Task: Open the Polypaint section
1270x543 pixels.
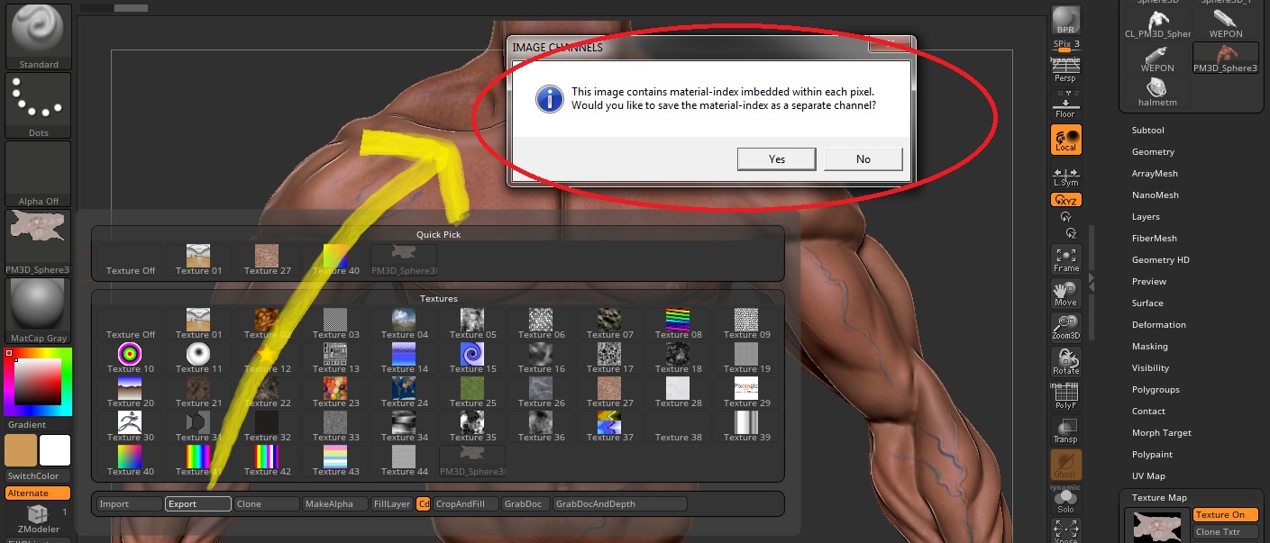Action: tap(1153, 455)
